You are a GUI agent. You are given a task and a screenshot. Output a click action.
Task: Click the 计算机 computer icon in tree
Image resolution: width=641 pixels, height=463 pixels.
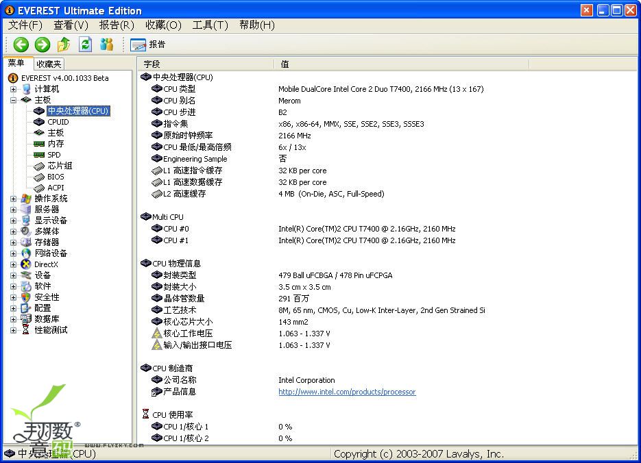pyautogui.click(x=26, y=88)
